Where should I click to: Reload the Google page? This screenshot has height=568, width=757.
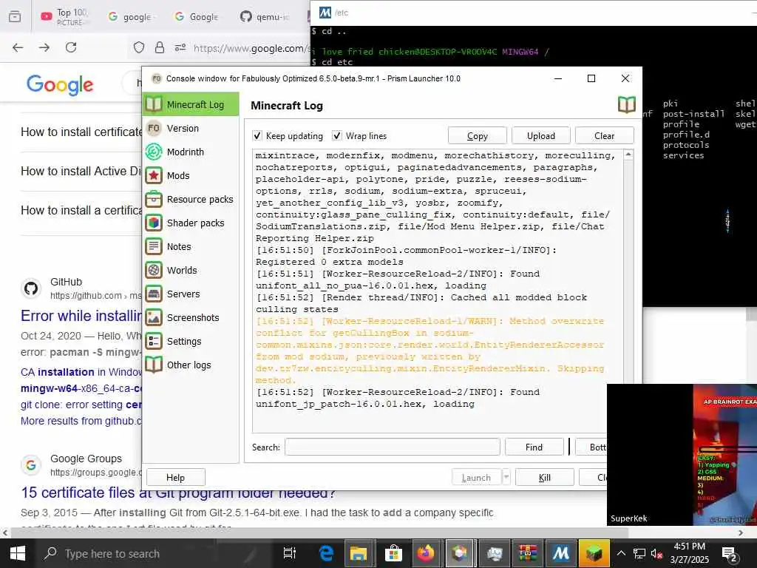(71, 47)
